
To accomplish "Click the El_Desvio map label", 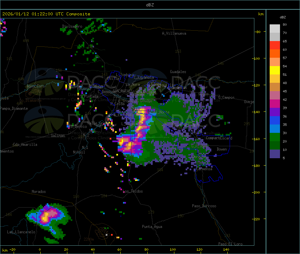I will (78, 126).
